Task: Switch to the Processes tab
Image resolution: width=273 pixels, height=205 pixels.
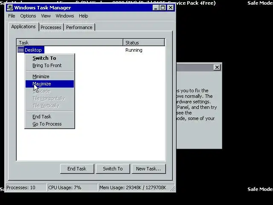Action: [51, 27]
